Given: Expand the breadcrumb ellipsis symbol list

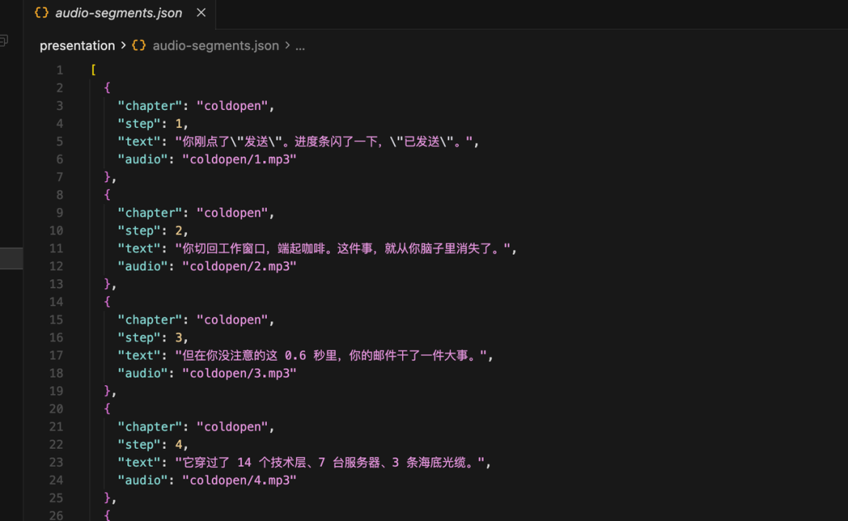Looking at the screenshot, I should 300,46.
